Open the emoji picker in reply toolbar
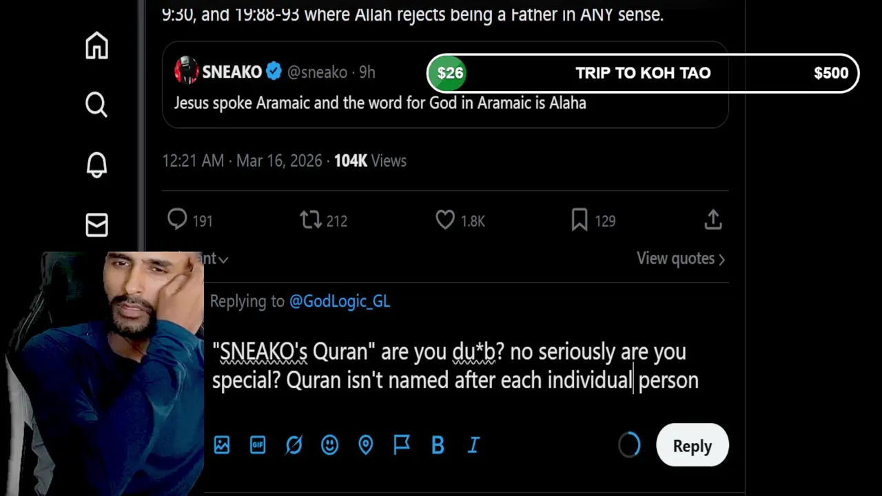Image resolution: width=882 pixels, height=496 pixels. pyautogui.click(x=329, y=445)
